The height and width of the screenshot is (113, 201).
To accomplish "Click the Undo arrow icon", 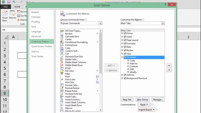I will click(14, 2).
